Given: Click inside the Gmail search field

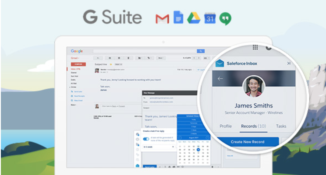Looking at the screenshot, I should (x=145, y=51).
